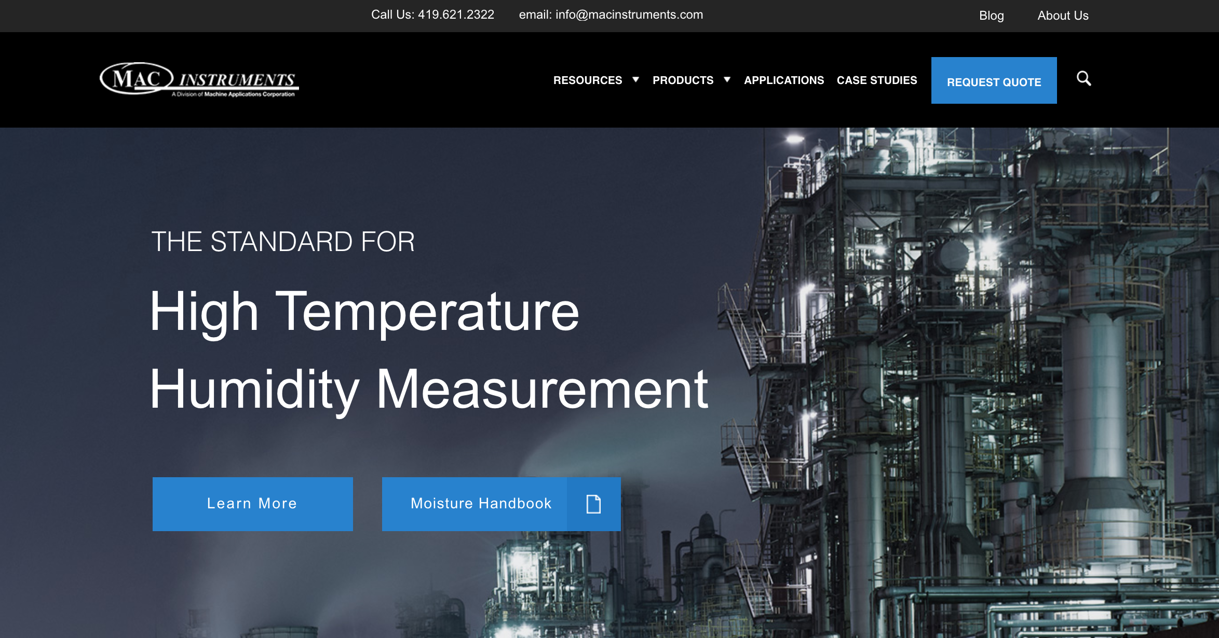Screen dimensions: 1219x638
Task: Click the Request Quote button
Action: click(x=994, y=80)
